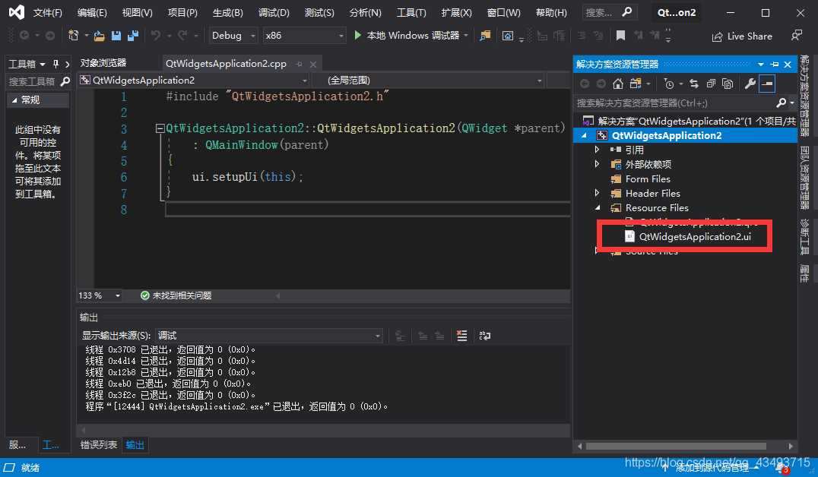Open properties via the wrench icon
818x477 pixels.
point(750,84)
